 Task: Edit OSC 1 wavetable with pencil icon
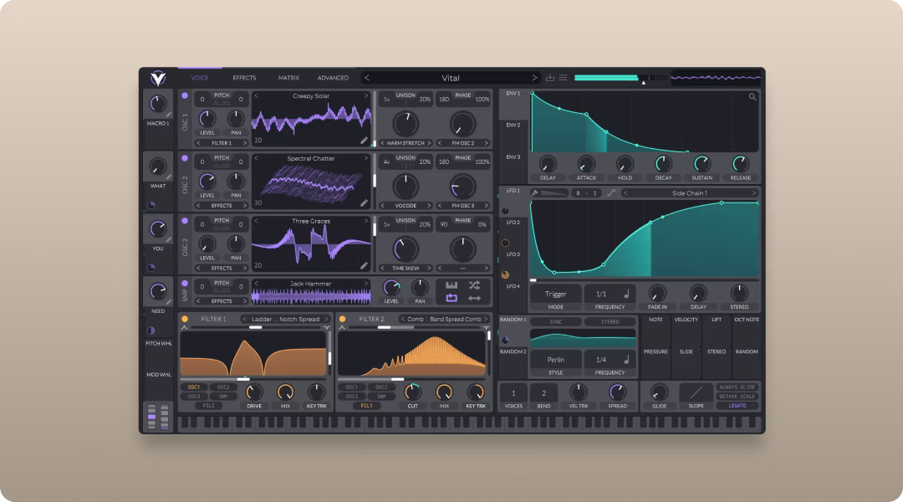point(364,140)
